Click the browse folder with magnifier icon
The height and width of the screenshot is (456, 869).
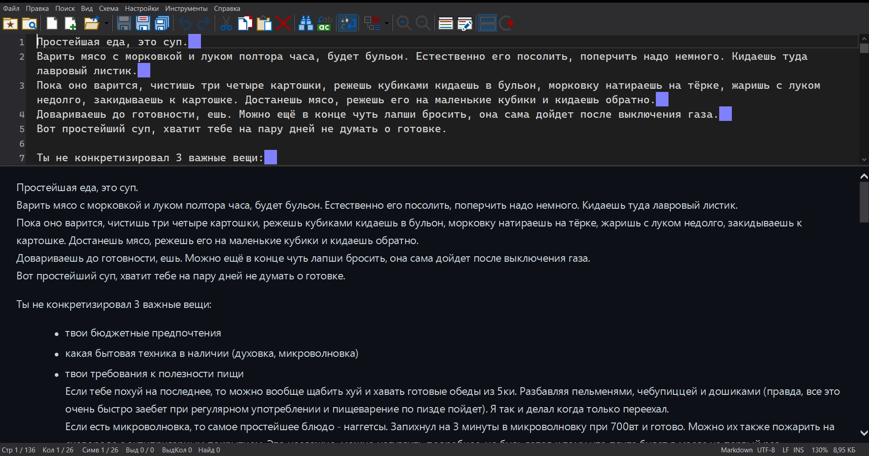click(x=29, y=24)
